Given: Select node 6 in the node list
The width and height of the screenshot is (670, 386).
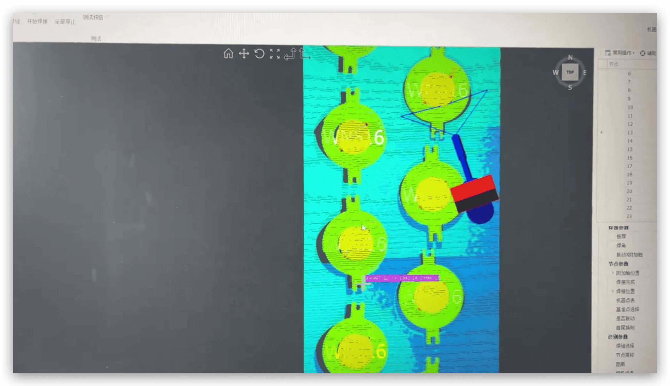Looking at the screenshot, I should (x=629, y=74).
